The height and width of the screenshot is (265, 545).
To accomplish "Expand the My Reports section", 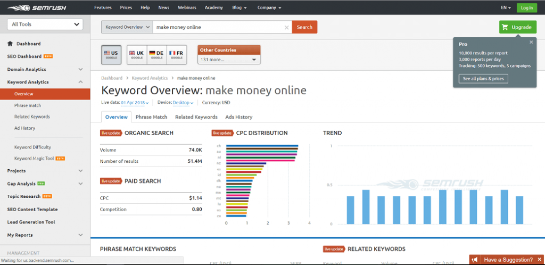I will tap(80, 235).
